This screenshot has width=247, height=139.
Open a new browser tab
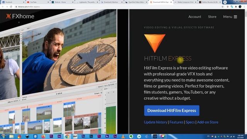225,2
